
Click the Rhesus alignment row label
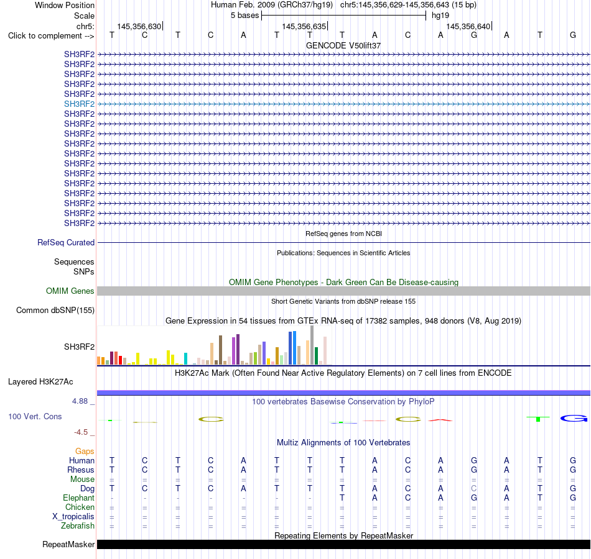81,470
